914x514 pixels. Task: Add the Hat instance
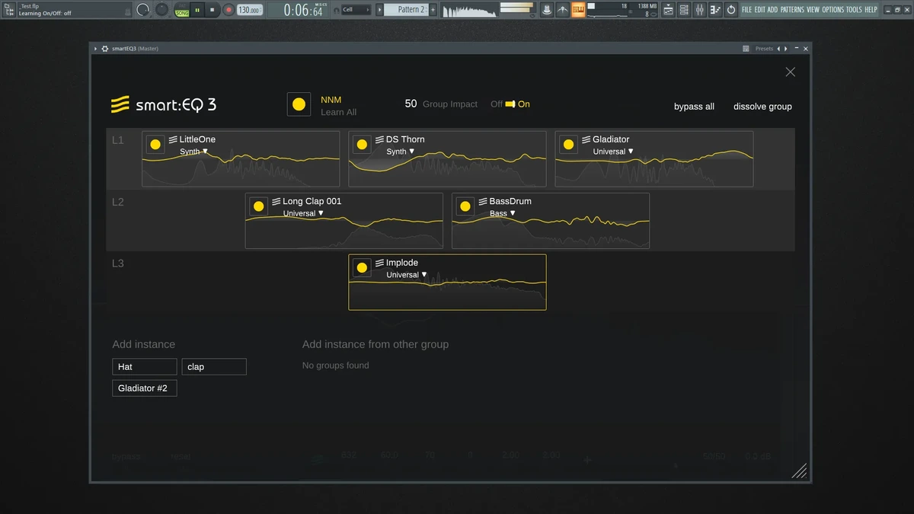click(145, 367)
